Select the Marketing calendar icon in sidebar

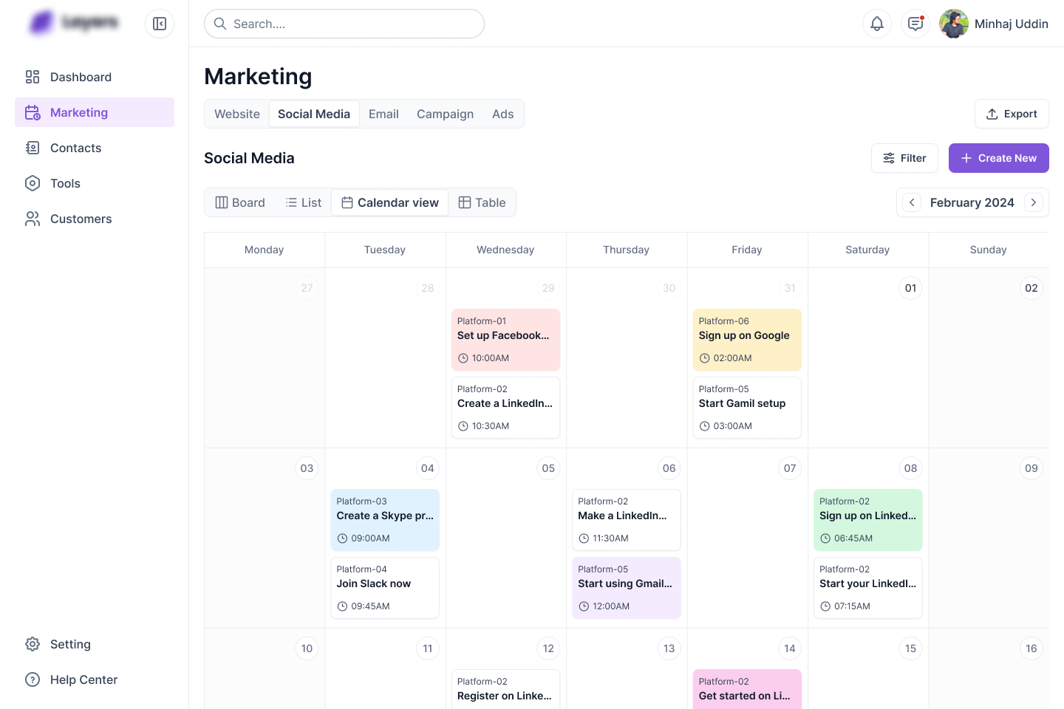tap(32, 112)
